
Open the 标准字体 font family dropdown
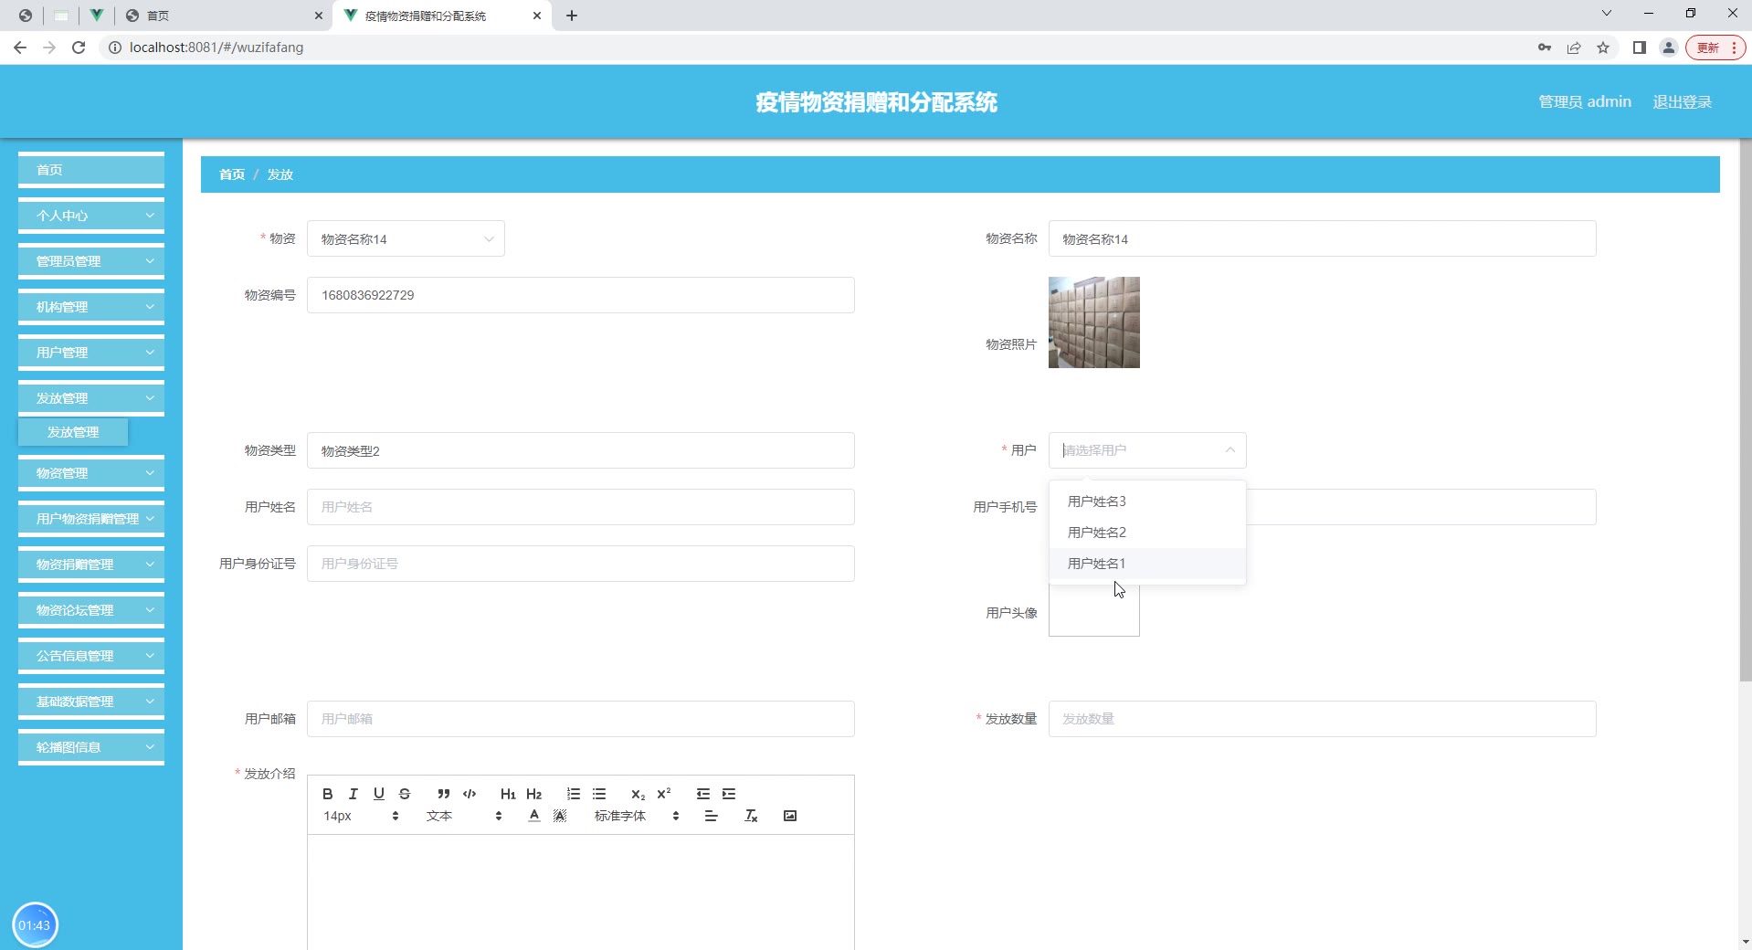click(638, 816)
